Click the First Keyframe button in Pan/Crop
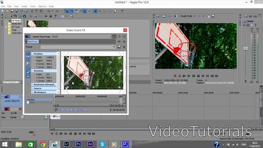 62,110
